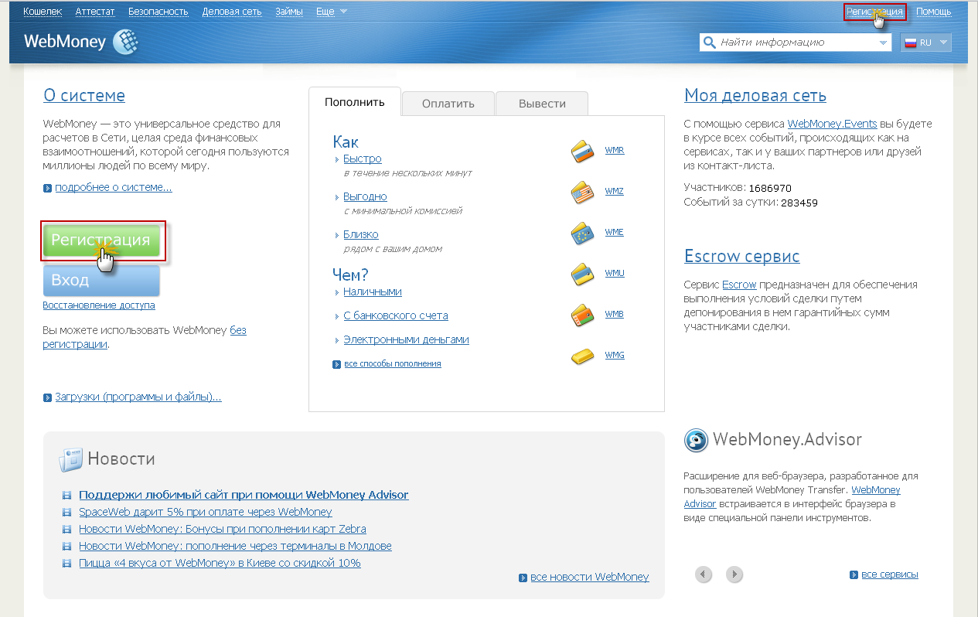Screen dimensions: 978x617
Task: Click Escrow link in service description
Action: tap(739, 285)
